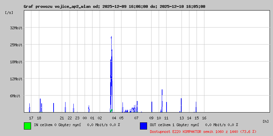Viewport: 273px width, 136px height.
Task: Click the '15' hour tick label
Action: [x=197, y=118]
